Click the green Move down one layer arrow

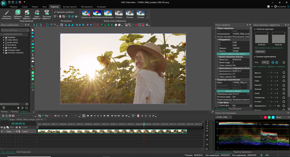click(x=105, y=25)
